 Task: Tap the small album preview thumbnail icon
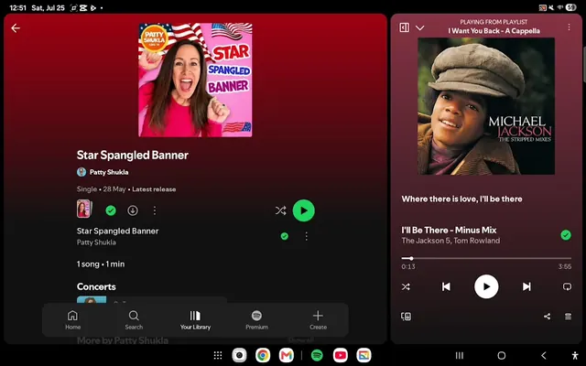click(84, 209)
